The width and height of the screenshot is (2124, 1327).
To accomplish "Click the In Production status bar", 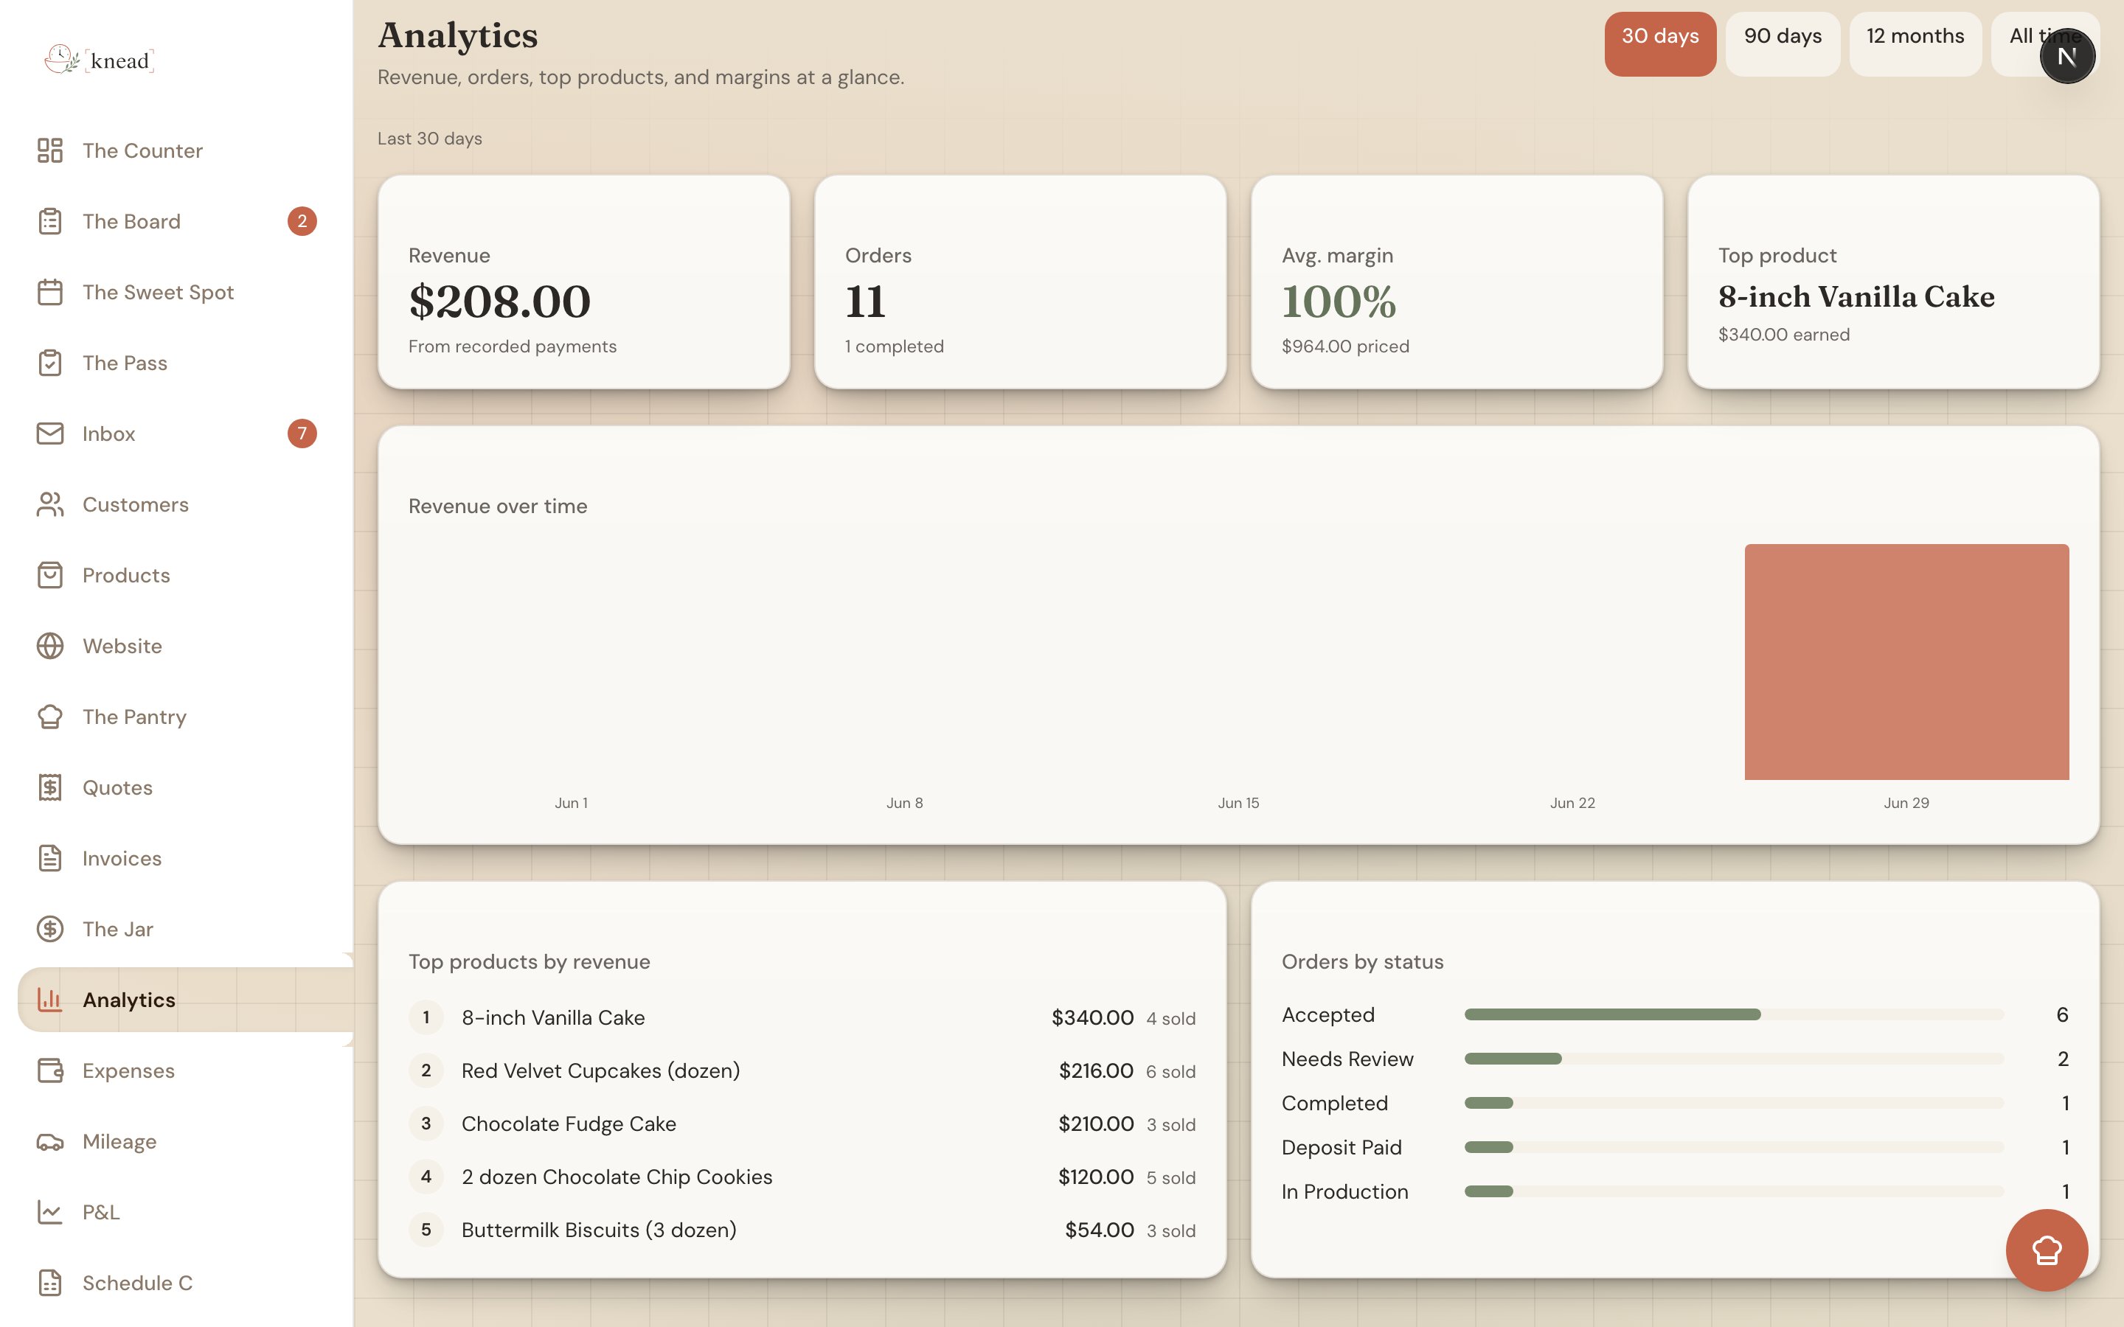I will [x=1733, y=1191].
